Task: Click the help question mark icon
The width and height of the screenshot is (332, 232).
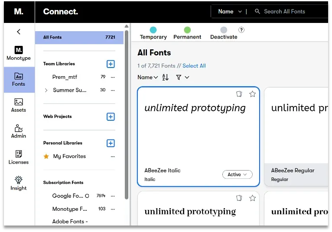Action: [241, 30]
